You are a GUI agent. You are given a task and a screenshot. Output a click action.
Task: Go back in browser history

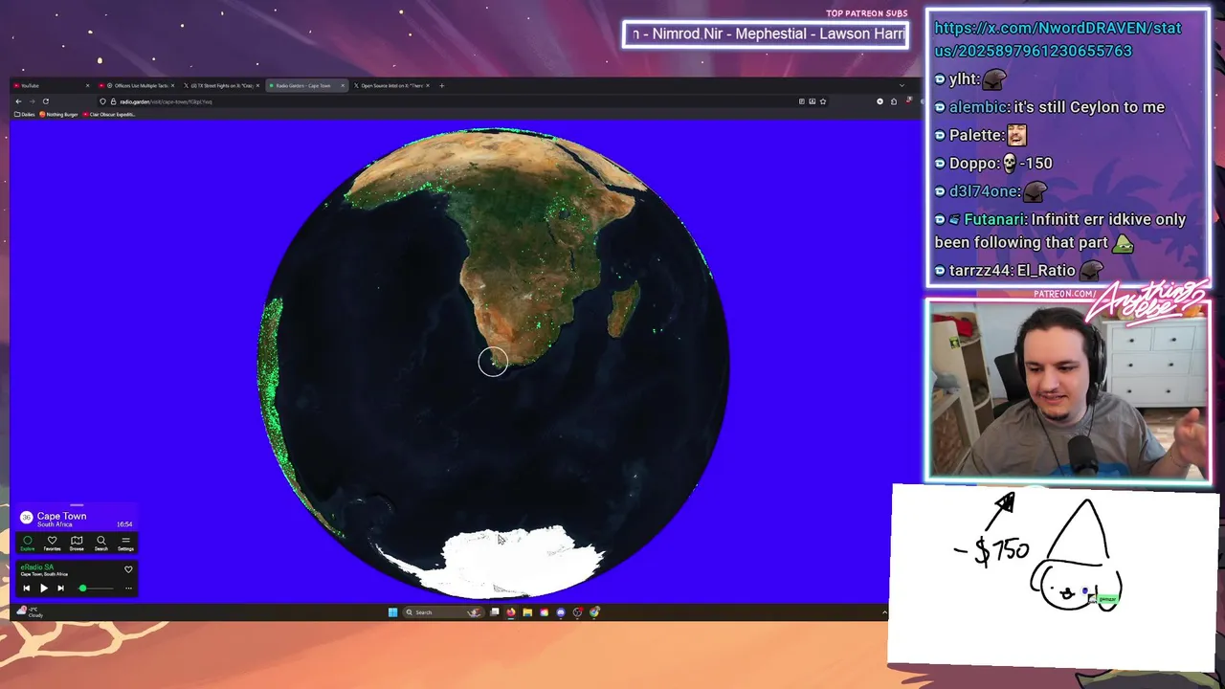click(x=18, y=101)
